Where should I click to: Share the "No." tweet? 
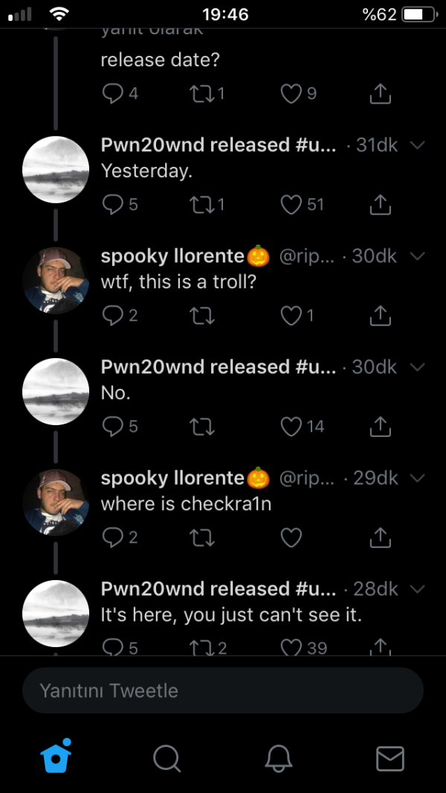379,426
